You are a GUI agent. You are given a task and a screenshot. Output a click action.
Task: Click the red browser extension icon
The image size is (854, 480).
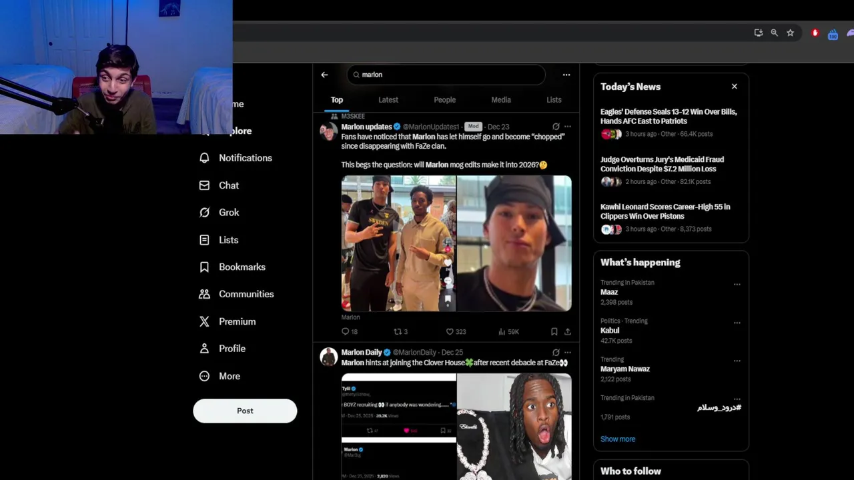pos(815,33)
